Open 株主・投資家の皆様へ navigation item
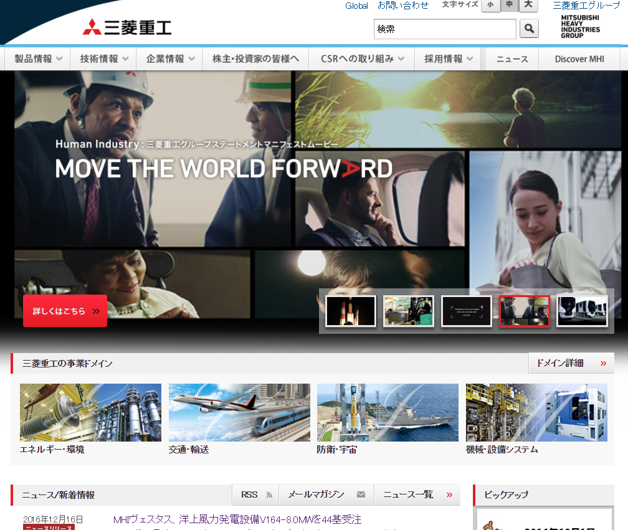The height and width of the screenshot is (530, 628). click(255, 59)
